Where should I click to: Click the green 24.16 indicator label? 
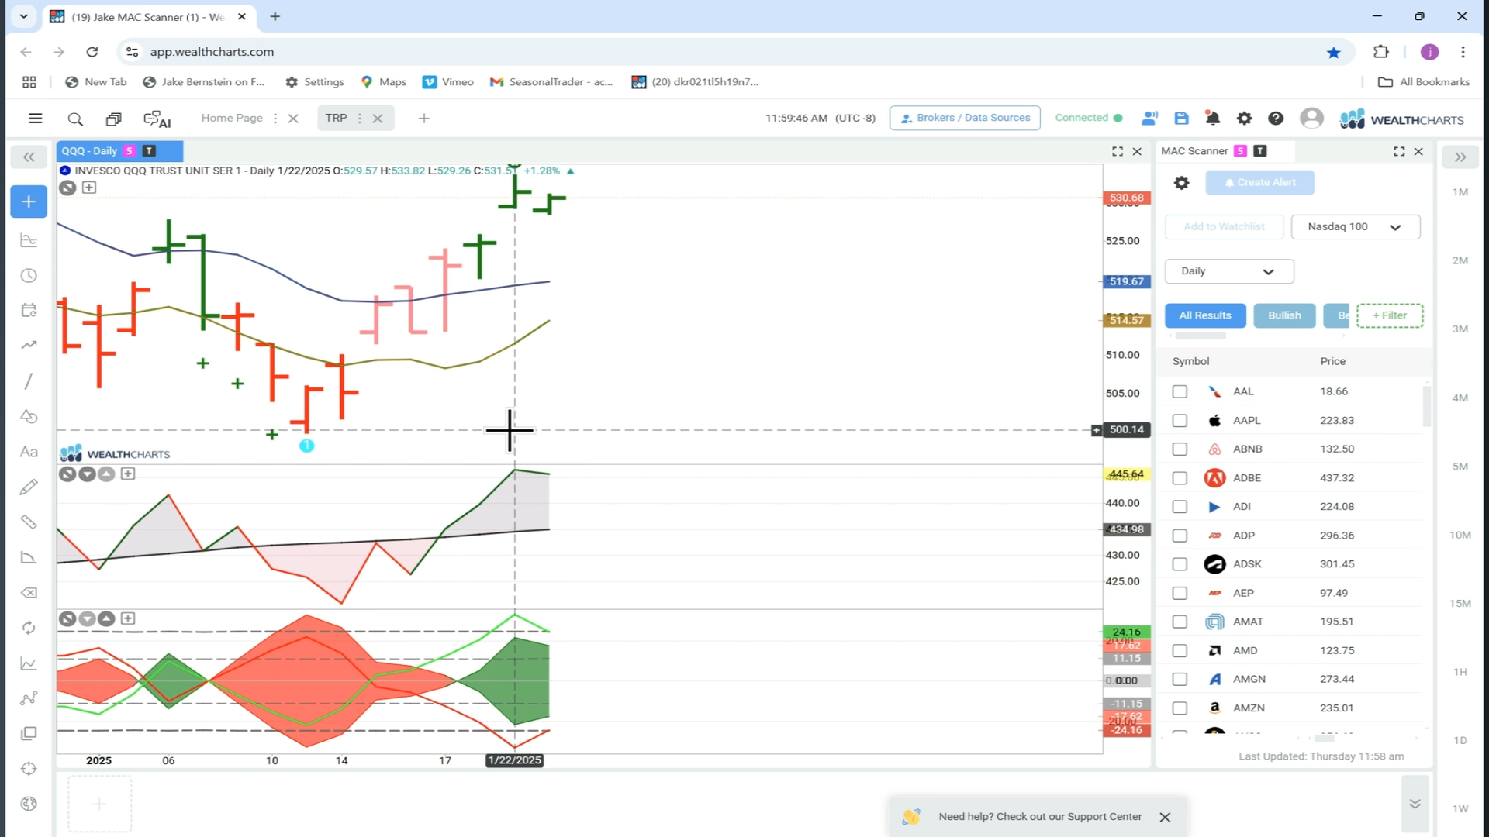1126,632
